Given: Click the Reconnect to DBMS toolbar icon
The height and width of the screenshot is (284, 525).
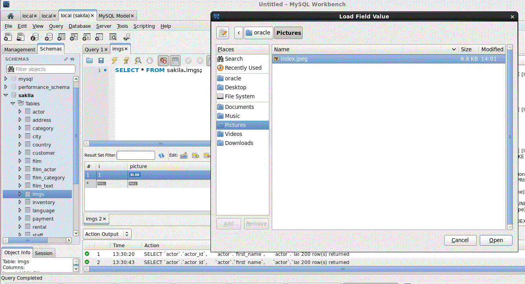Looking at the screenshot, I should (127, 37).
